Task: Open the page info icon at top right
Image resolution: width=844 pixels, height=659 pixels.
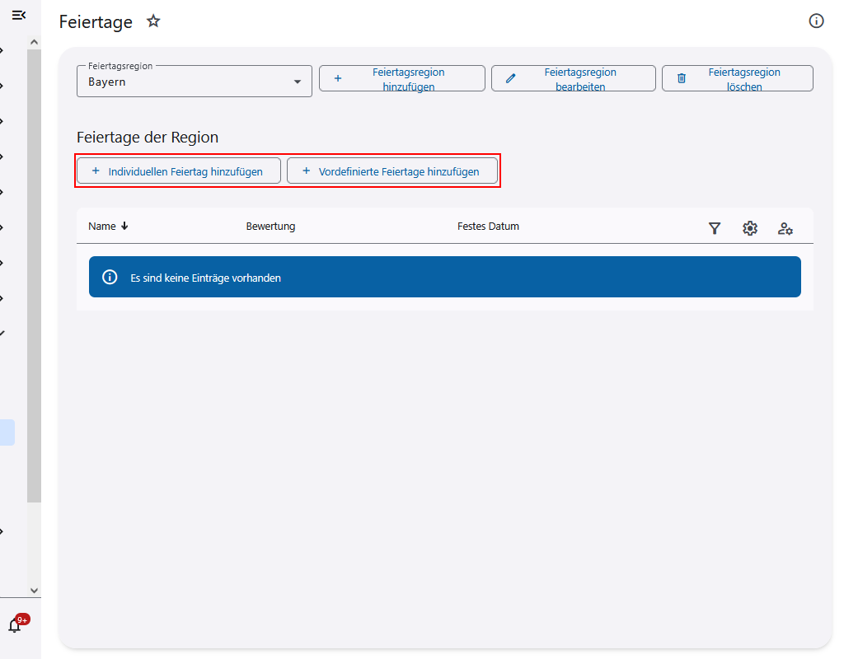Action: coord(816,21)
